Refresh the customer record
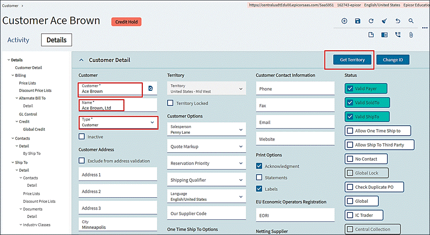430x235 pixels. (x=371, y=21)
